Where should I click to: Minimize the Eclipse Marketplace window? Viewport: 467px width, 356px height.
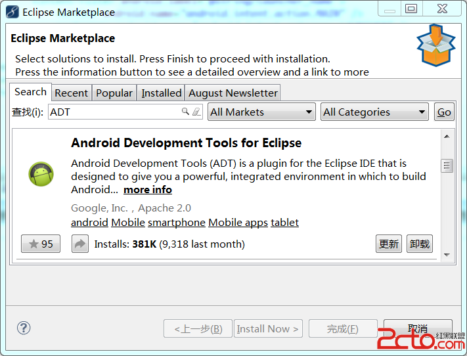coord(389,9)
